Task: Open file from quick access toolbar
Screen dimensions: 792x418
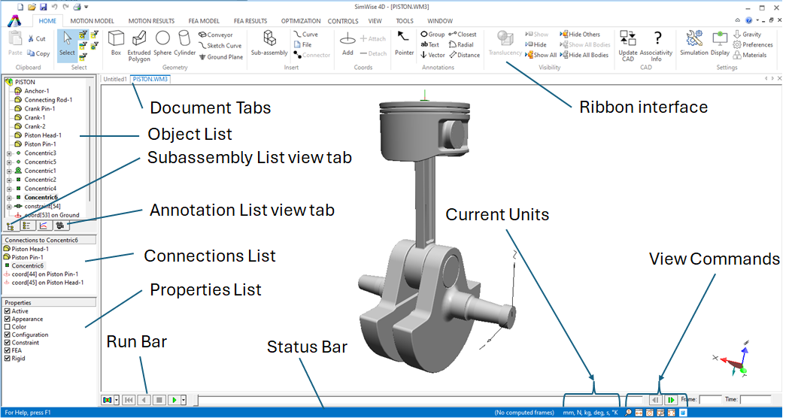Action: (32, 7)
